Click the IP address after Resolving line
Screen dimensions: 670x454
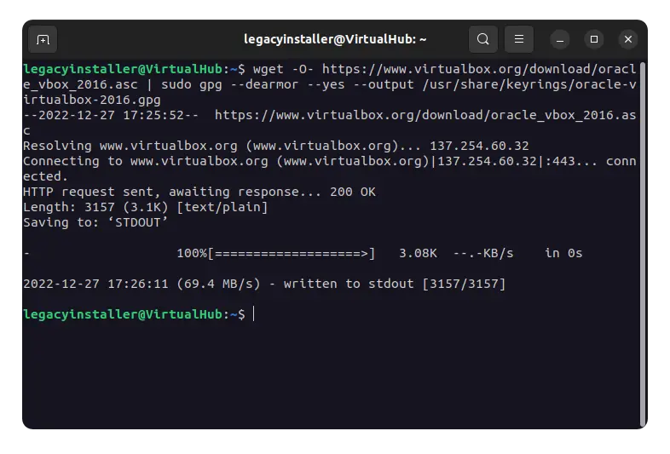click(479, 146)
